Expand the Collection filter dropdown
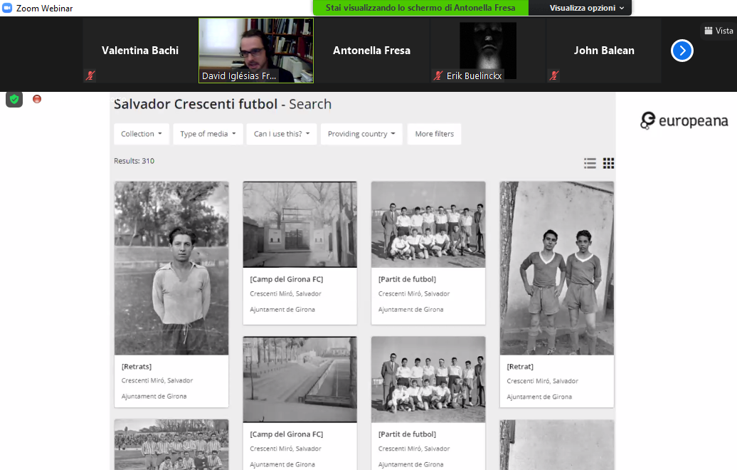The width and height of the screenshot is (737, 470). point(141,134)
